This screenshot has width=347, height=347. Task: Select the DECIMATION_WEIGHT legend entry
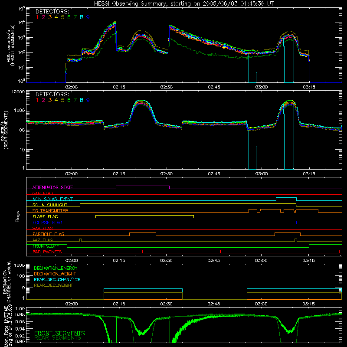point(55,274)
